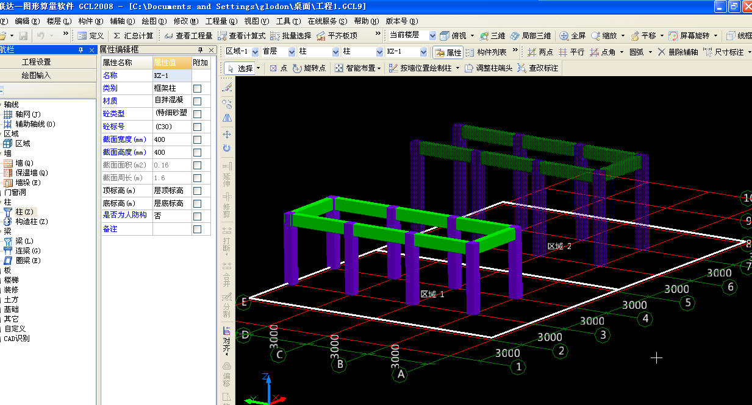752x405 pixels.
Task: Expand the KZ-1 component dropdown
Action: click(424, 52)
